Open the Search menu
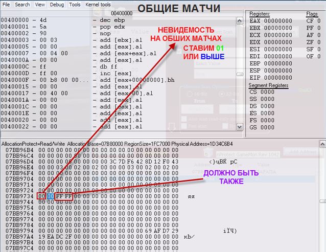The image size is (326, 252). click(x=22, y=5)
